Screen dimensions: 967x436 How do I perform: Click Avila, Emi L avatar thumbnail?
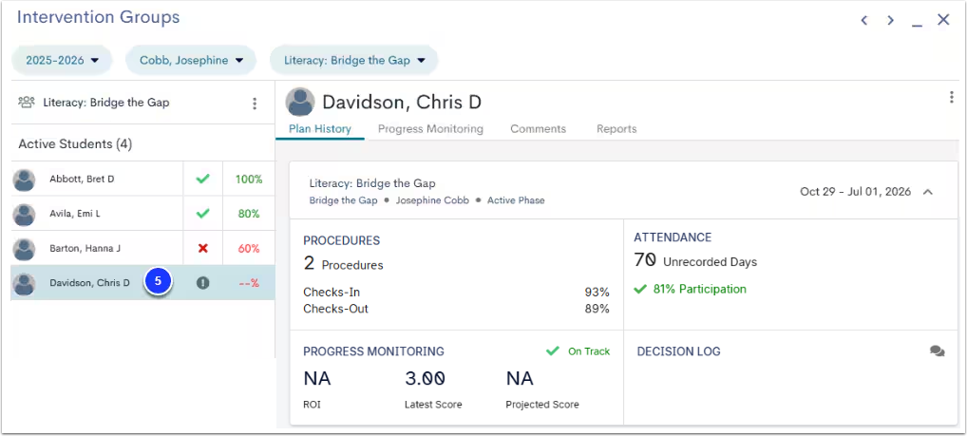(24, 215)
